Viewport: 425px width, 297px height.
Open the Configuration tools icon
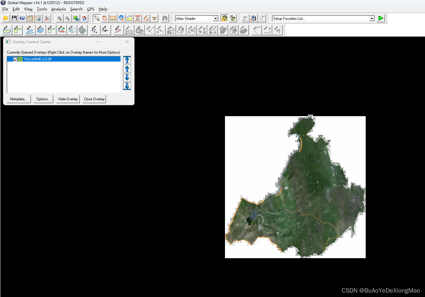point(47,18)
